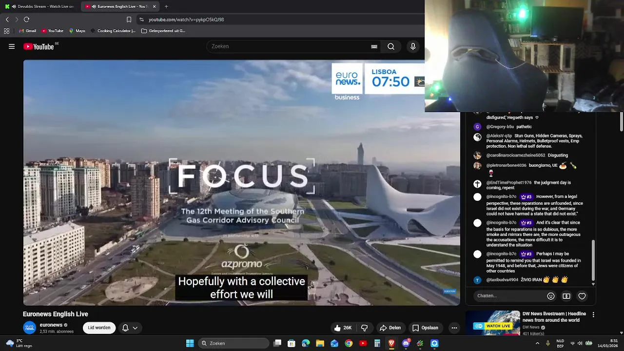The height and width of the screenshot is (351, 624).
Task: Open the weather widget showing 3°C
Action: (19, 343)
